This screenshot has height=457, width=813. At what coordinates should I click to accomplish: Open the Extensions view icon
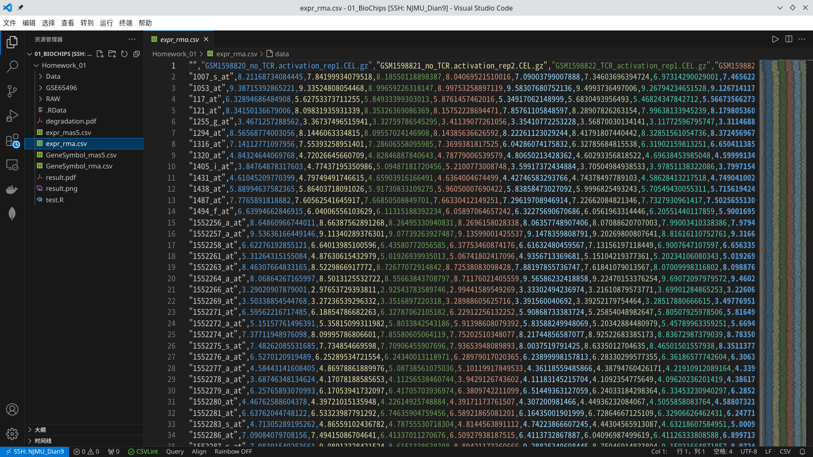(12, 140)
